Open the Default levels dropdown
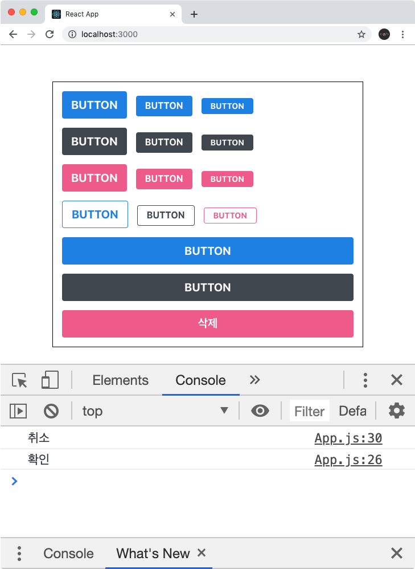The image size is (415, 569). (x=352, y=411)
